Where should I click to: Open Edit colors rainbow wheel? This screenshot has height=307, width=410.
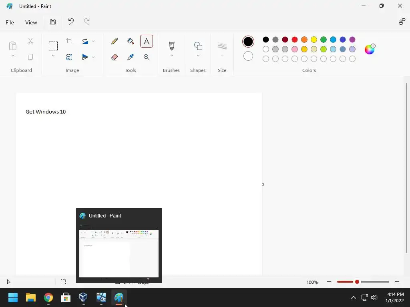point(370,49)
